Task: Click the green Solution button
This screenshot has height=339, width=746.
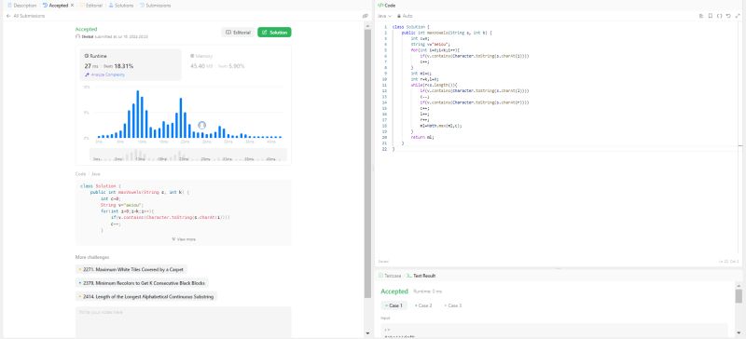Action: pos(274,33)
